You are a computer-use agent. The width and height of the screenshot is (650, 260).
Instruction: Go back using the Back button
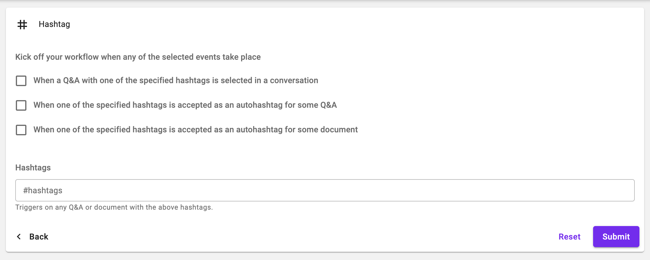[38, 237]
